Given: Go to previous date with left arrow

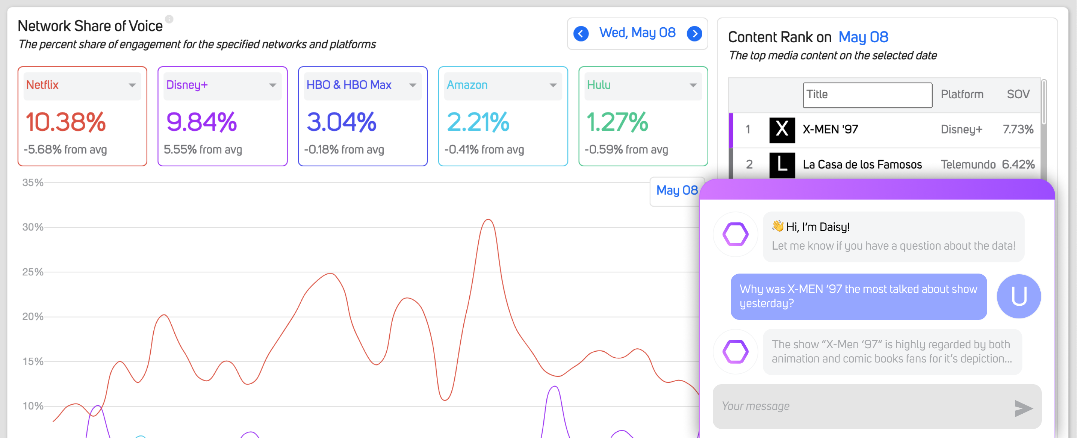Looking at the screenshot, I should click(581, 33).
